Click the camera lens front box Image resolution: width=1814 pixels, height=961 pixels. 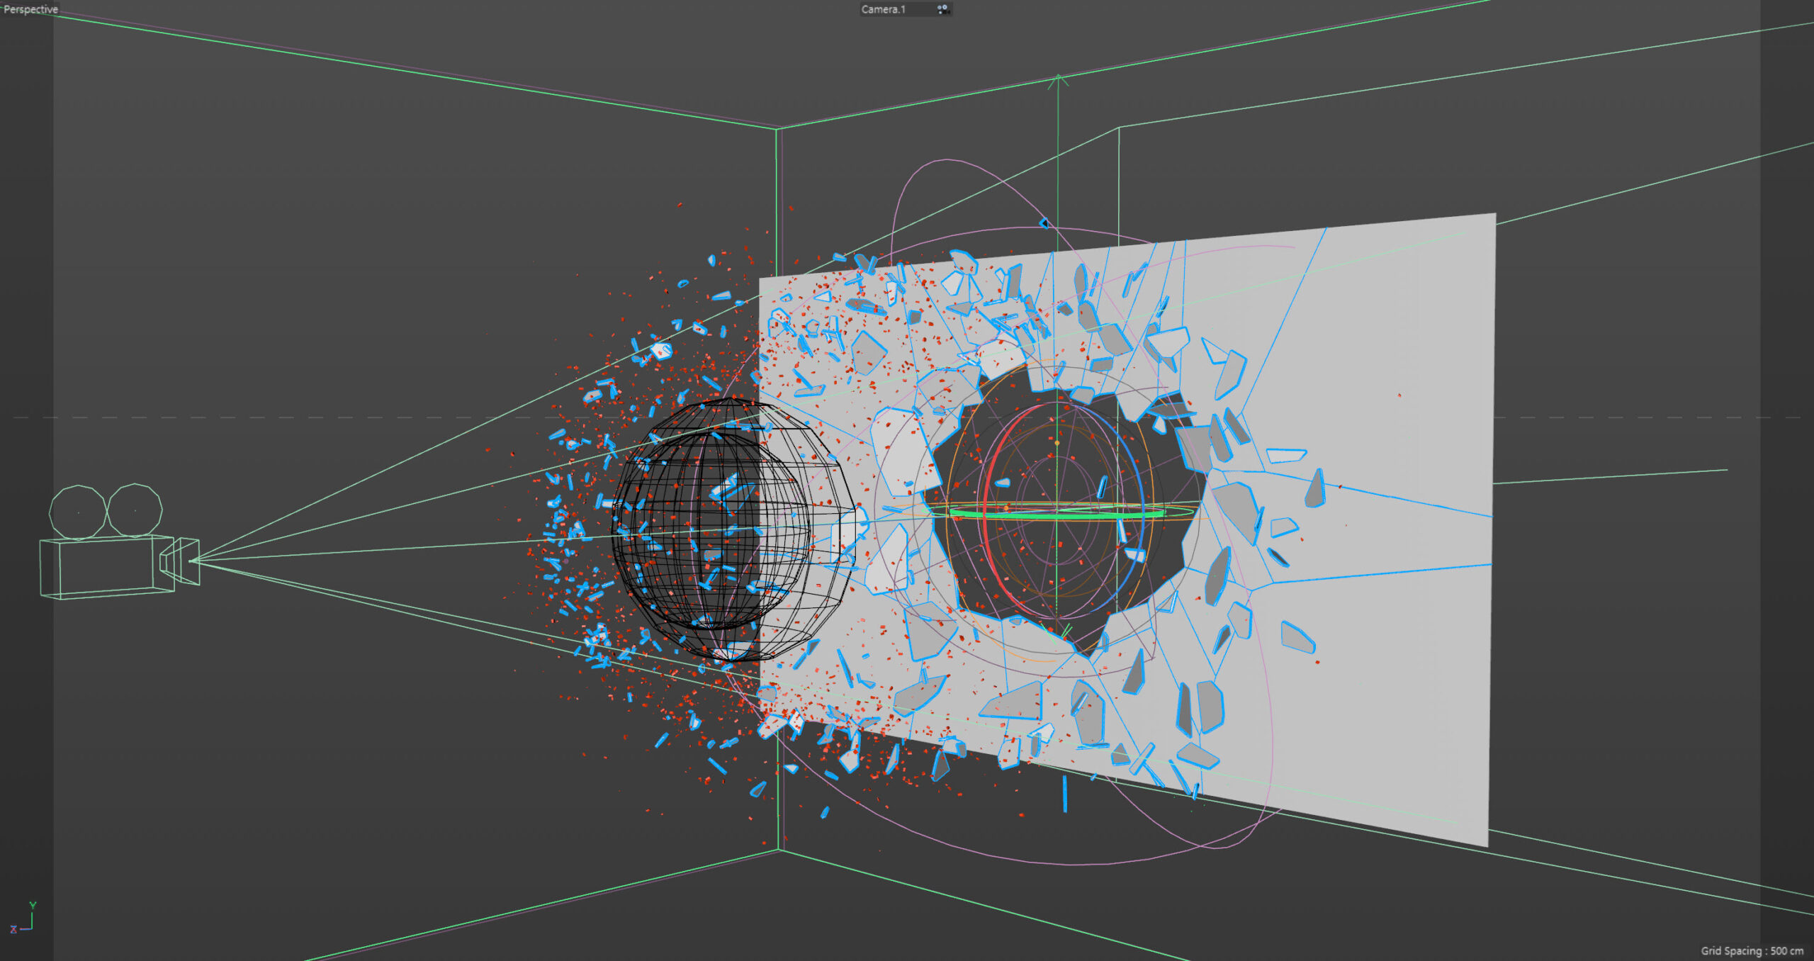[187, 561]
